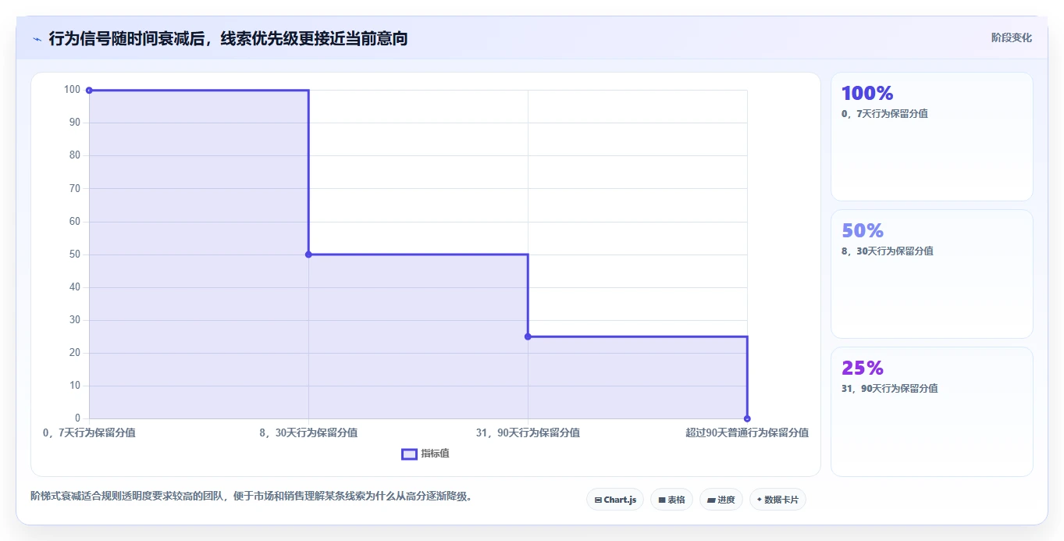The image size is (1064, 541).
Task: Click the data point at value 0
Action: click(747, 418)
